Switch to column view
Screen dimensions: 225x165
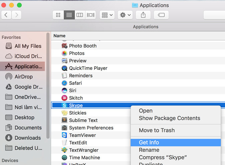pos(80,15)
